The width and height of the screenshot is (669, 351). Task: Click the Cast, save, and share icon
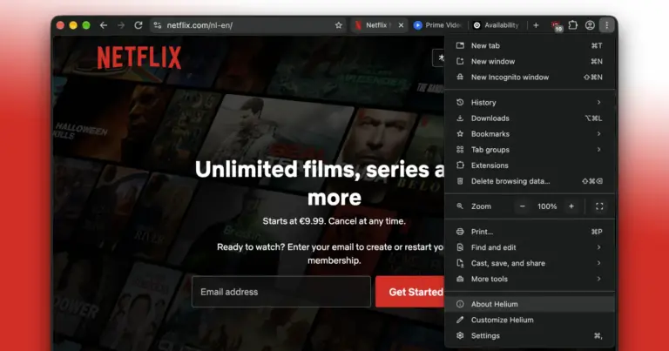click(x=460, y=263)
